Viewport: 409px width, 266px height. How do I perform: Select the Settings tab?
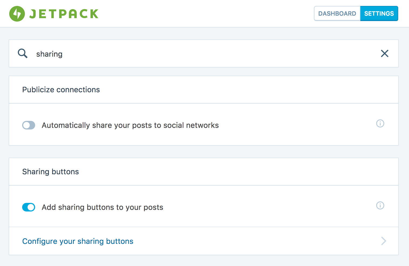[379, 13]
